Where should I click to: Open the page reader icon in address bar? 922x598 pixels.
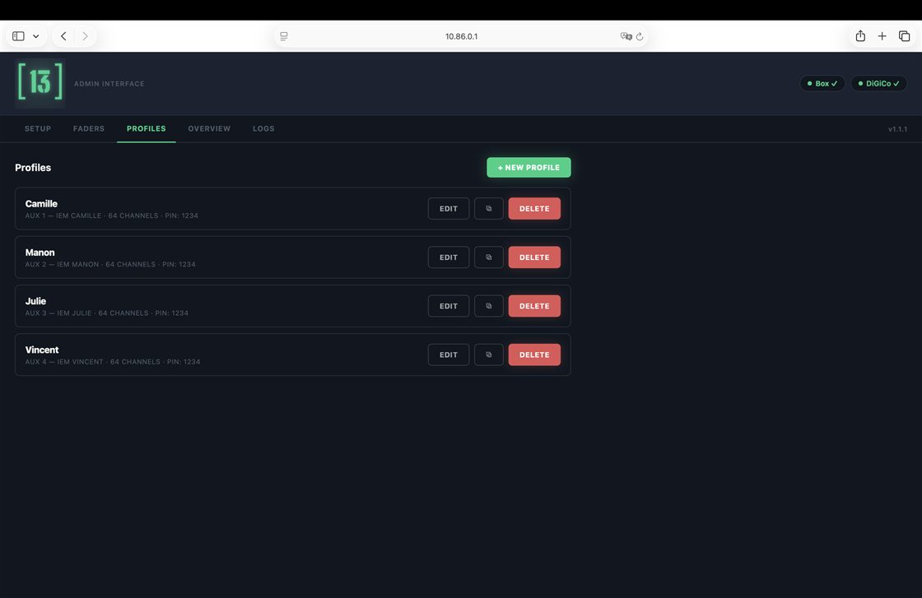tap(284, 36)
